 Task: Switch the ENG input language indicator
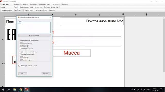pyautogui.click(x=148, y=90)
